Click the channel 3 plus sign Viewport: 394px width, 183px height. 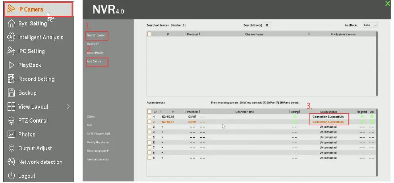(x=162, y=127)
